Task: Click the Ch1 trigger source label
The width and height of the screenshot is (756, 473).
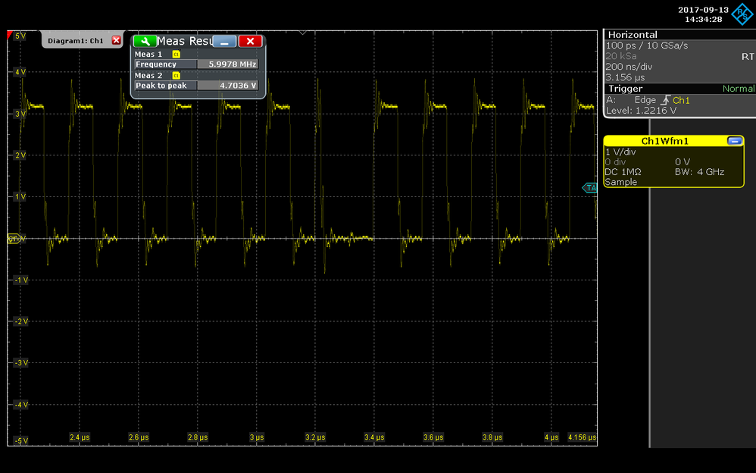Action: click(x=681, y=100)
